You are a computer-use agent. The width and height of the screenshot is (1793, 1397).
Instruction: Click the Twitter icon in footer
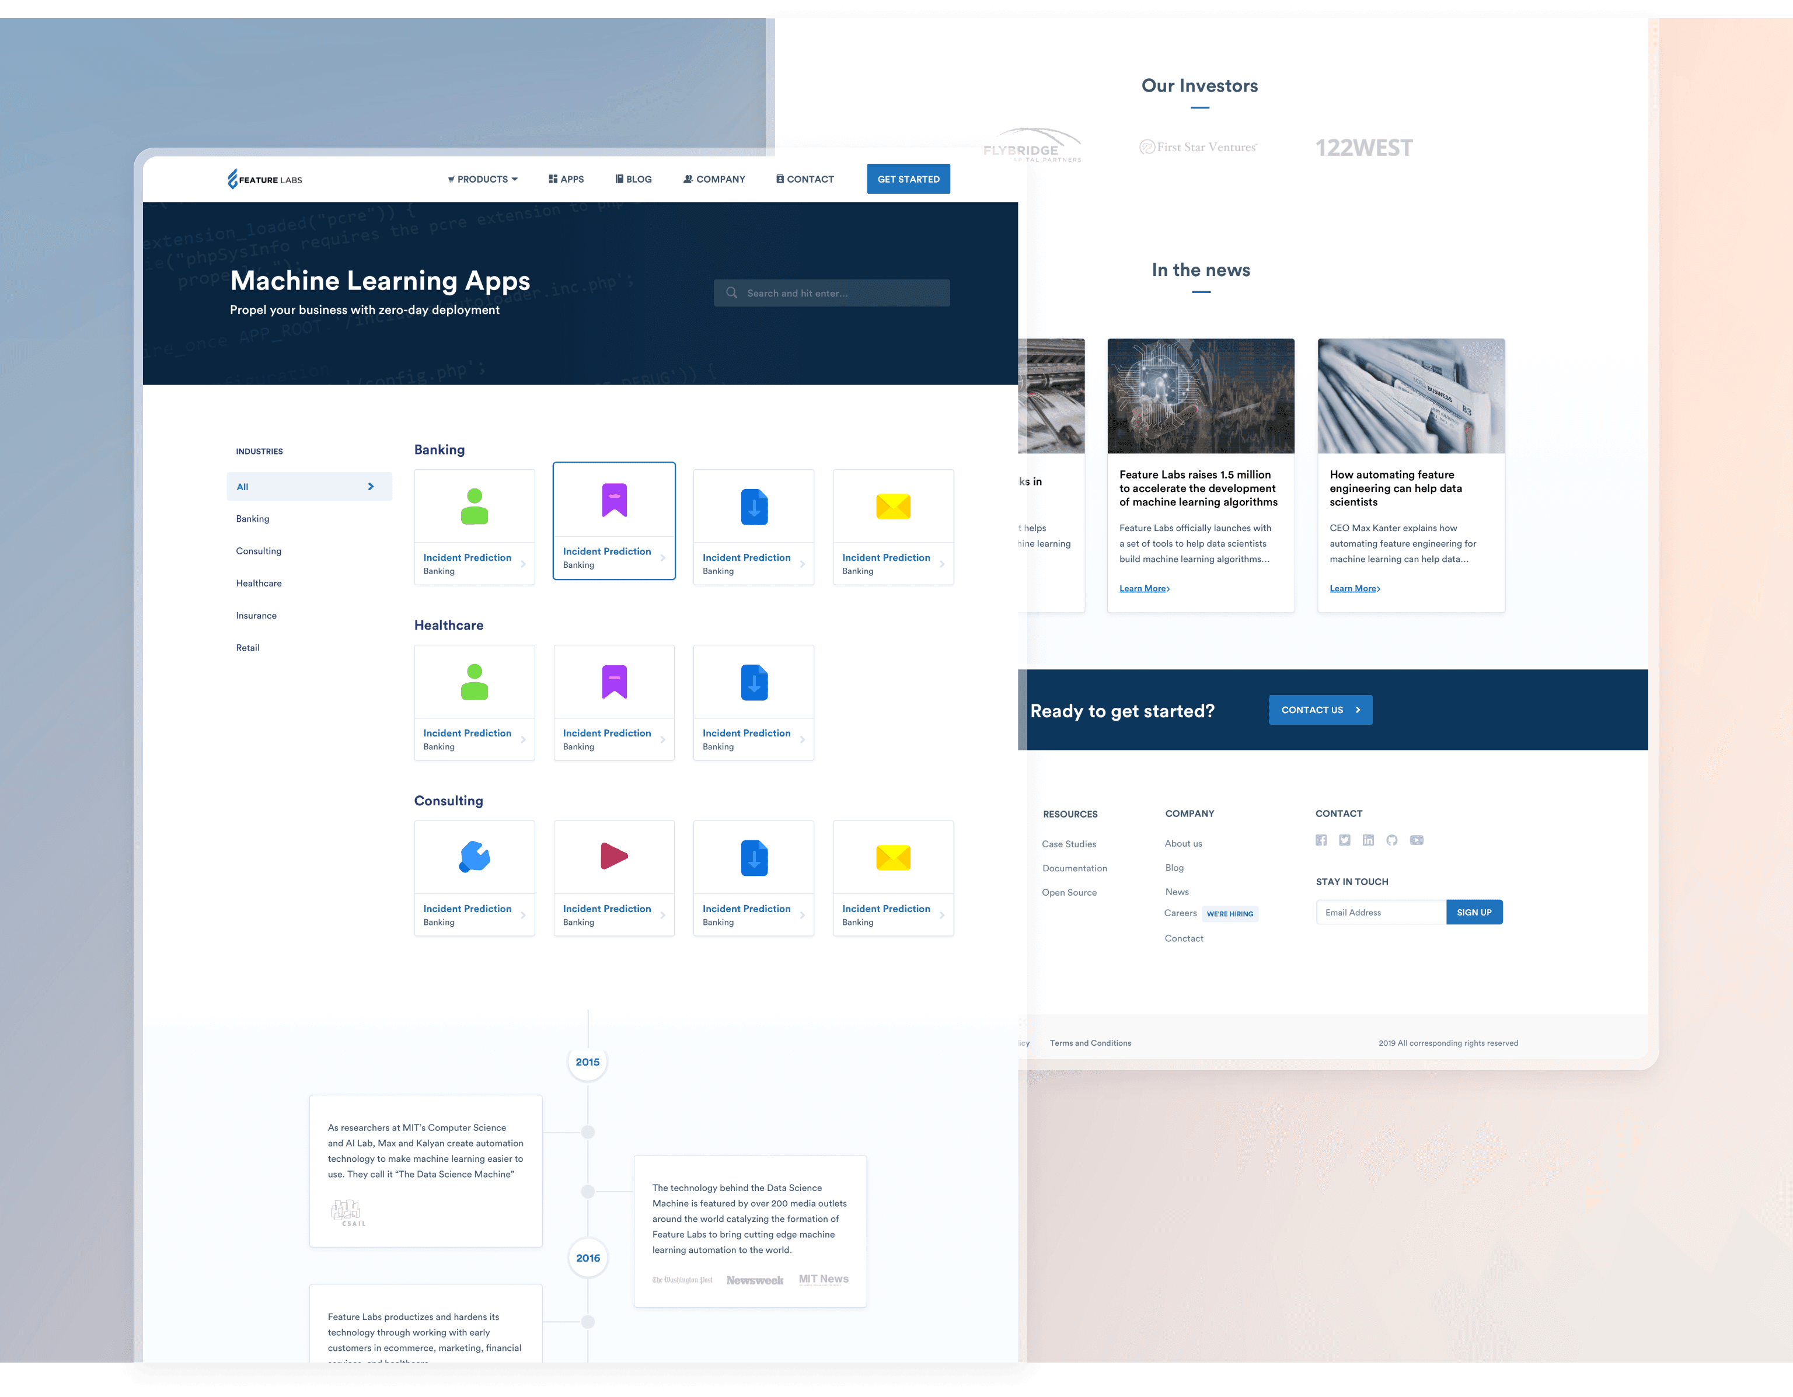click(x=1344, y=840)
